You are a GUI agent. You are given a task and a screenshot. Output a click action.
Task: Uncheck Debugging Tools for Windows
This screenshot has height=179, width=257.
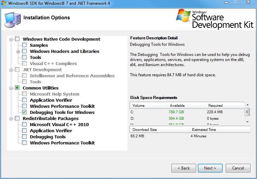pyautogui.click(x=24, y=112)
